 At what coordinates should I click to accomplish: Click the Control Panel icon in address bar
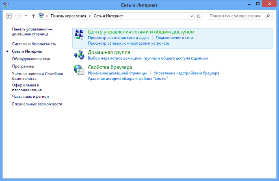(42, 16)
